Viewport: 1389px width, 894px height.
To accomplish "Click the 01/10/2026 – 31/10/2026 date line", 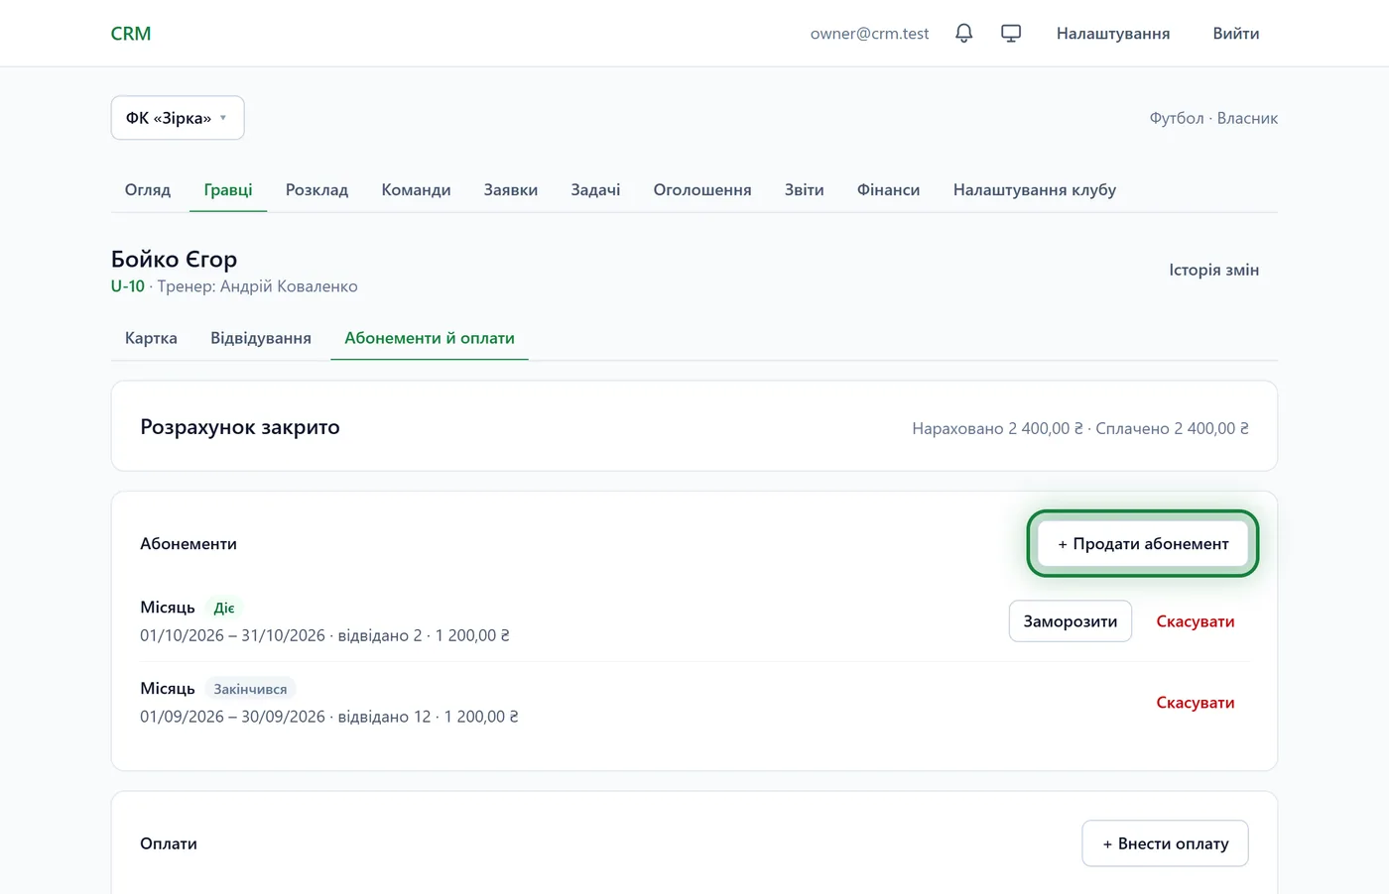I will (232, 635).
